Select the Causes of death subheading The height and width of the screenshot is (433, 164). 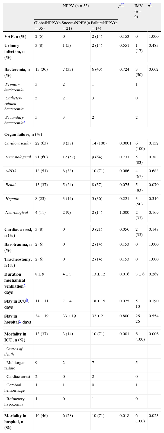[x=14, y=351]
